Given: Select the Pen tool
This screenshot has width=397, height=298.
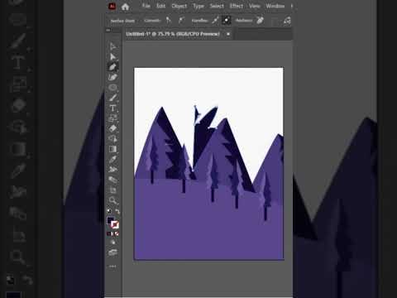Looking at the screenshot, I should (x=112, y=67).
